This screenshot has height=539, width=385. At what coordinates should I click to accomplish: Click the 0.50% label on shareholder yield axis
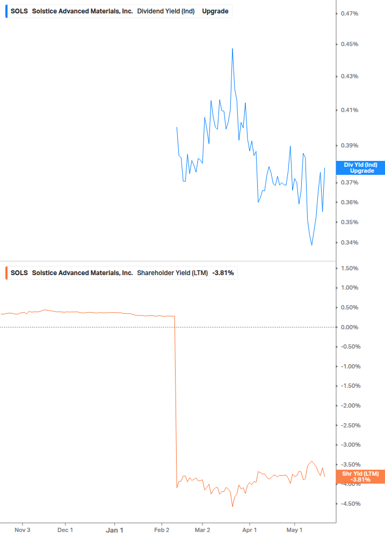[350, 307]
